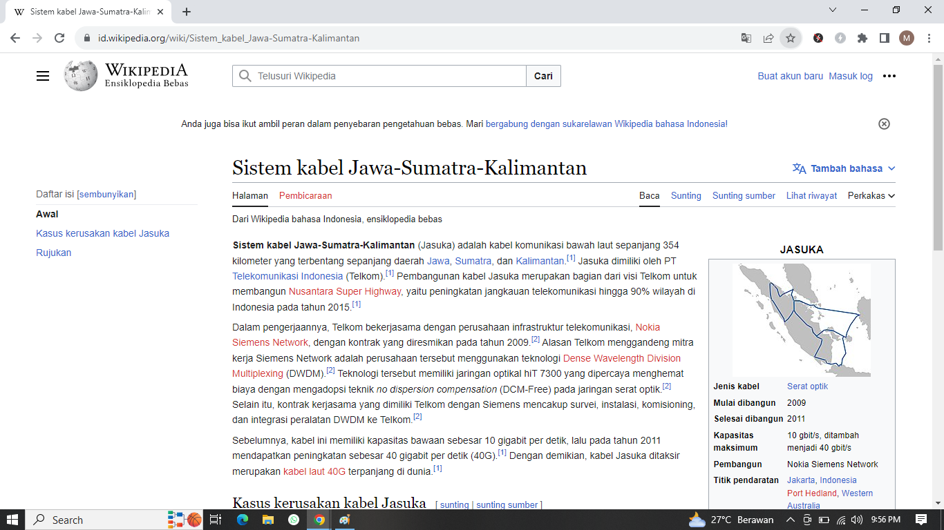Show hidden tray icons with the caret
The width and height of the screenshot is (944, 530).
click(790, 520)
